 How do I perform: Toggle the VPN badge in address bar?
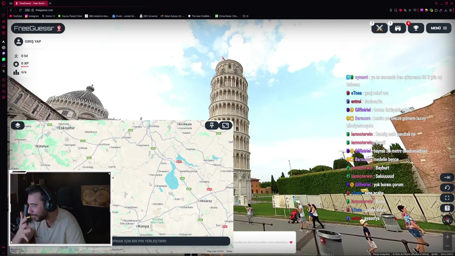(x=27, y=10)
